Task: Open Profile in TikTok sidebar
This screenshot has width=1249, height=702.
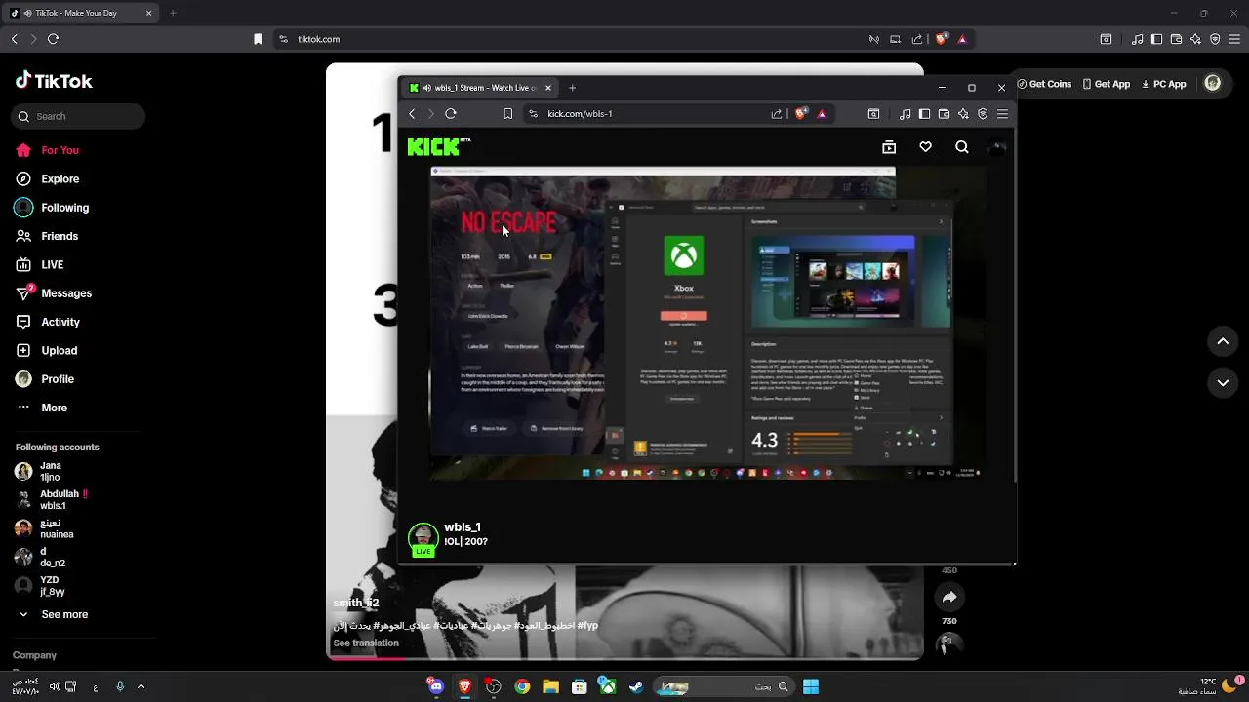Action: coord(45,379)
